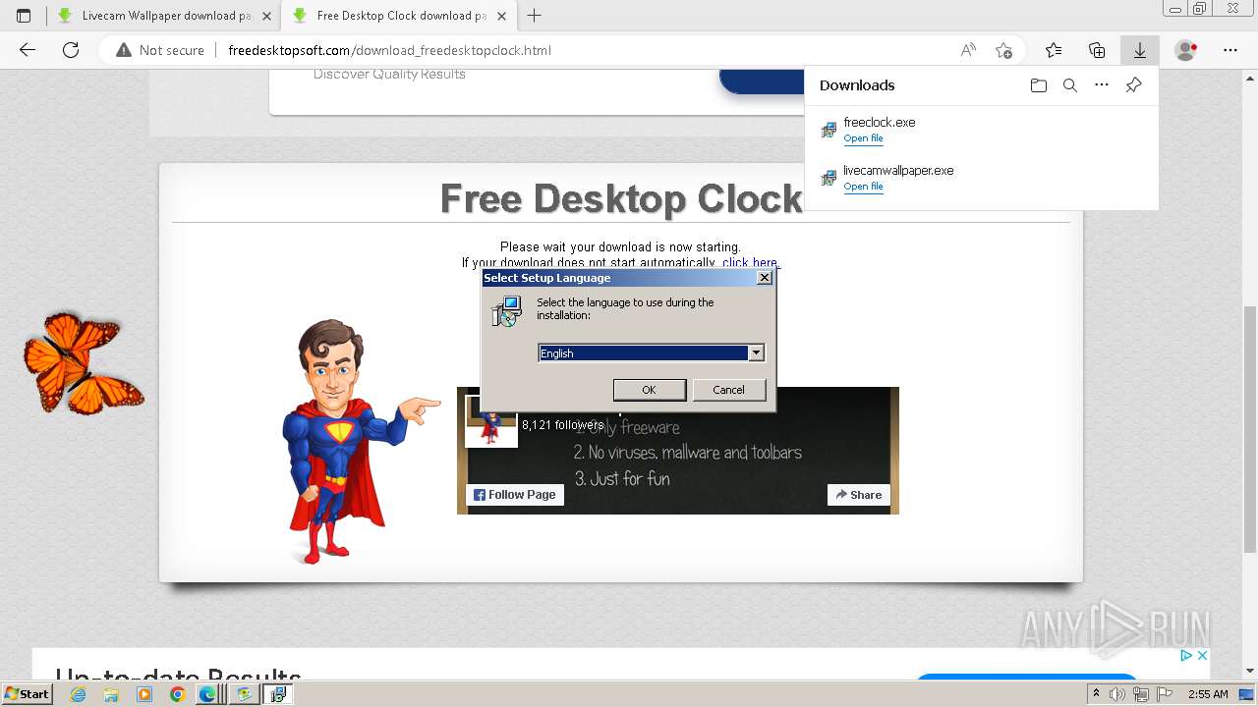Open file link under freeclock.exe
1258x707 pixels.
[x=863, y=138]
